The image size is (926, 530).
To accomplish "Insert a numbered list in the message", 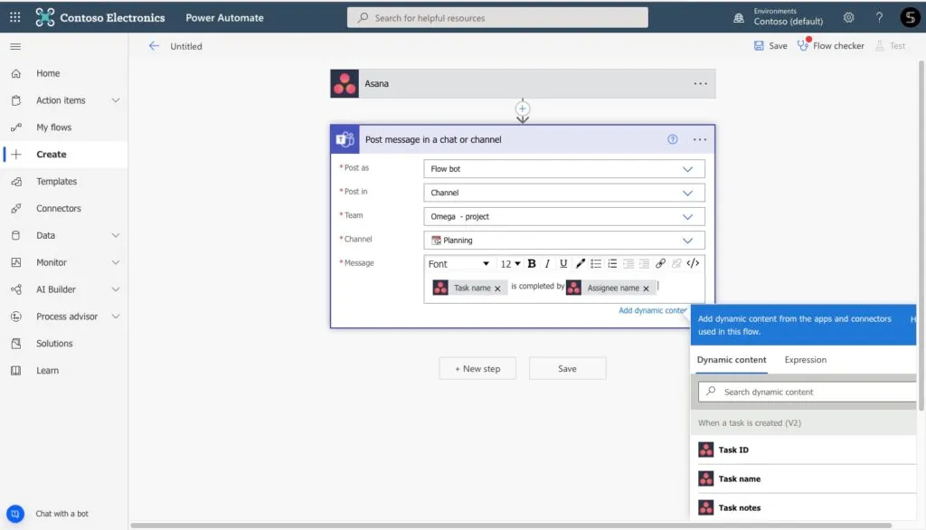I will click(612, 263).
